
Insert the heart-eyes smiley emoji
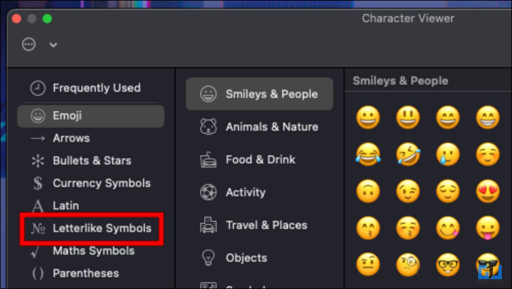488,191
